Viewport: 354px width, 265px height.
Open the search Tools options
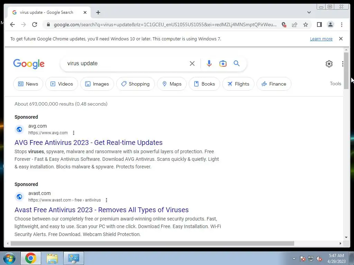335,84
